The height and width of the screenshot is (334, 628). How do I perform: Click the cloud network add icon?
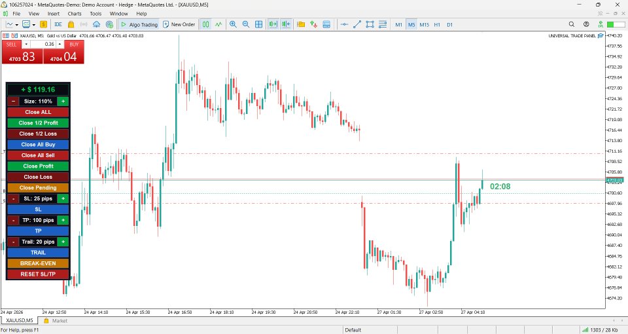click(109, 24)
